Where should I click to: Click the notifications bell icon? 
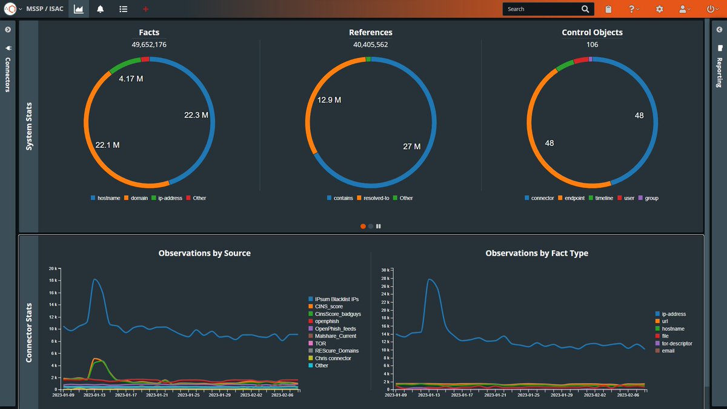(101, 8)
